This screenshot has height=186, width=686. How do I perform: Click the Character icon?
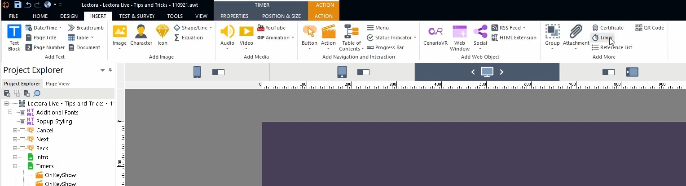(141, 35)
